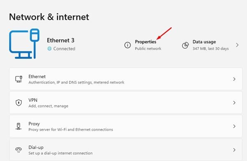Click the large Ethernet computer icon

[x=24, y=44]
